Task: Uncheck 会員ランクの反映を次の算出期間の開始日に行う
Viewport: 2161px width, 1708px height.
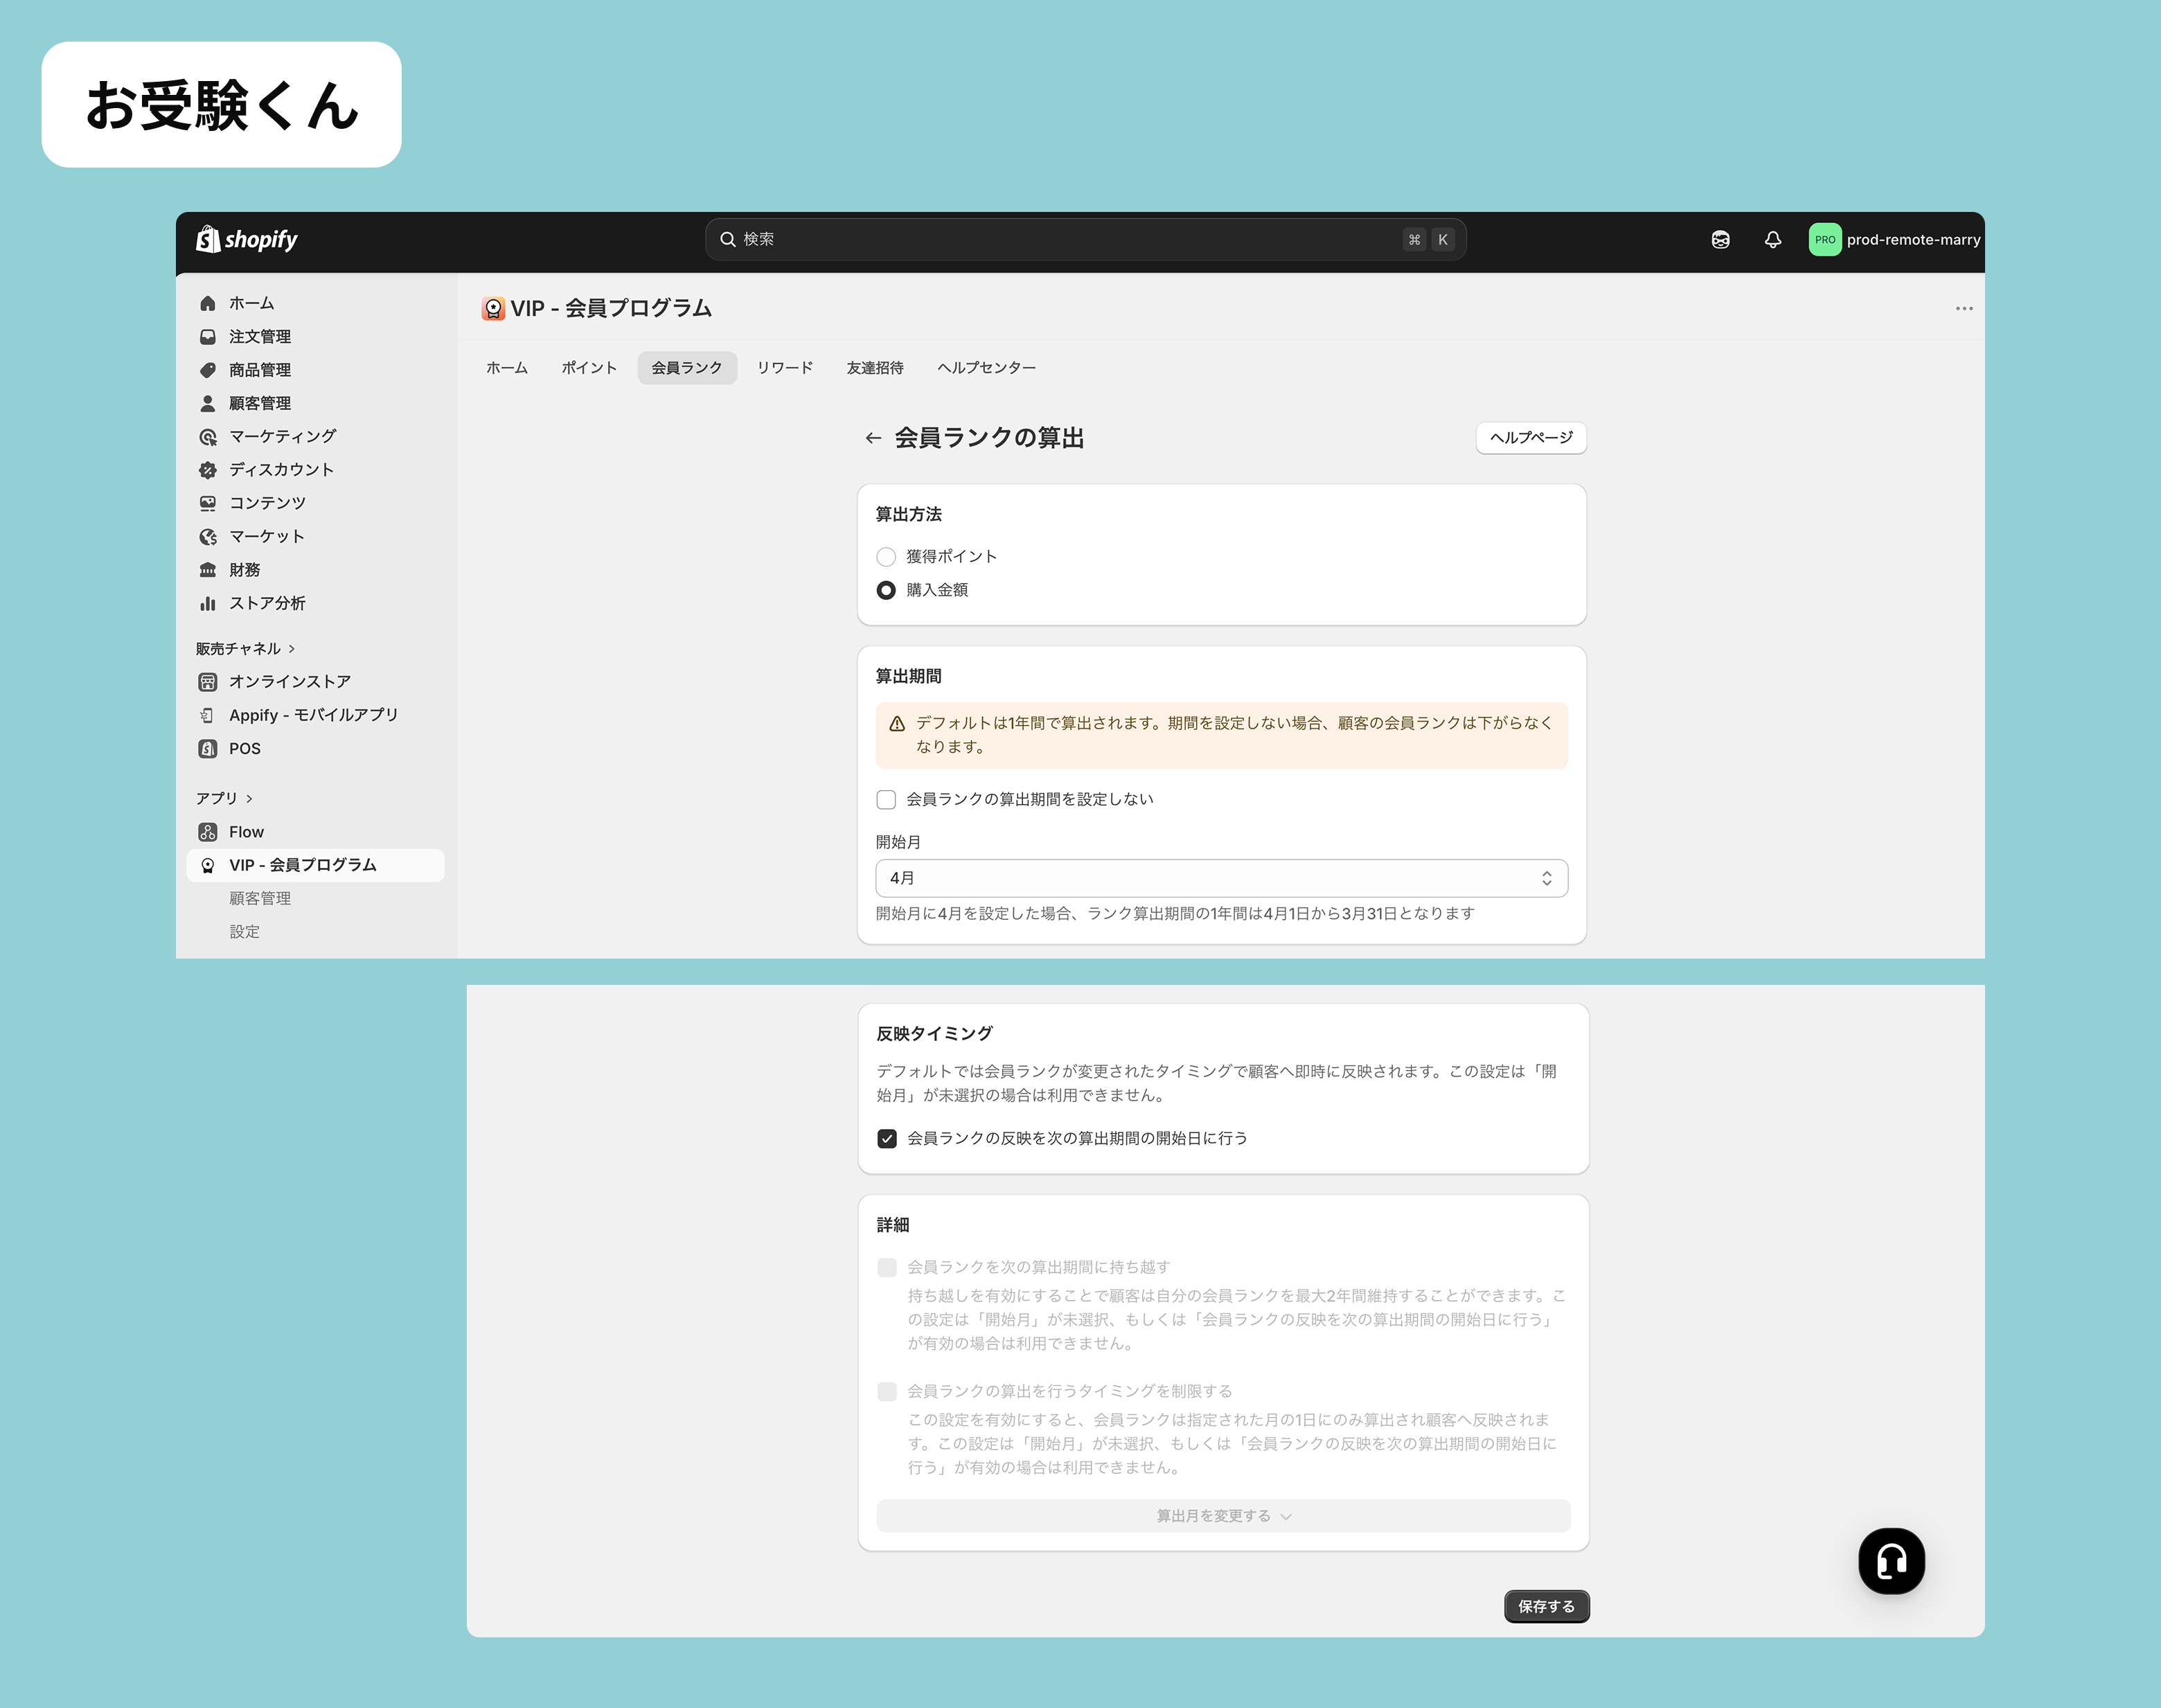Action: (x=887, y=1139)
